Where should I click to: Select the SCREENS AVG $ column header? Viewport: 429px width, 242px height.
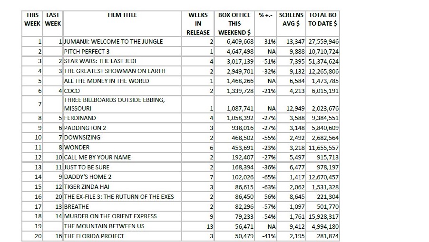point(291,19)
